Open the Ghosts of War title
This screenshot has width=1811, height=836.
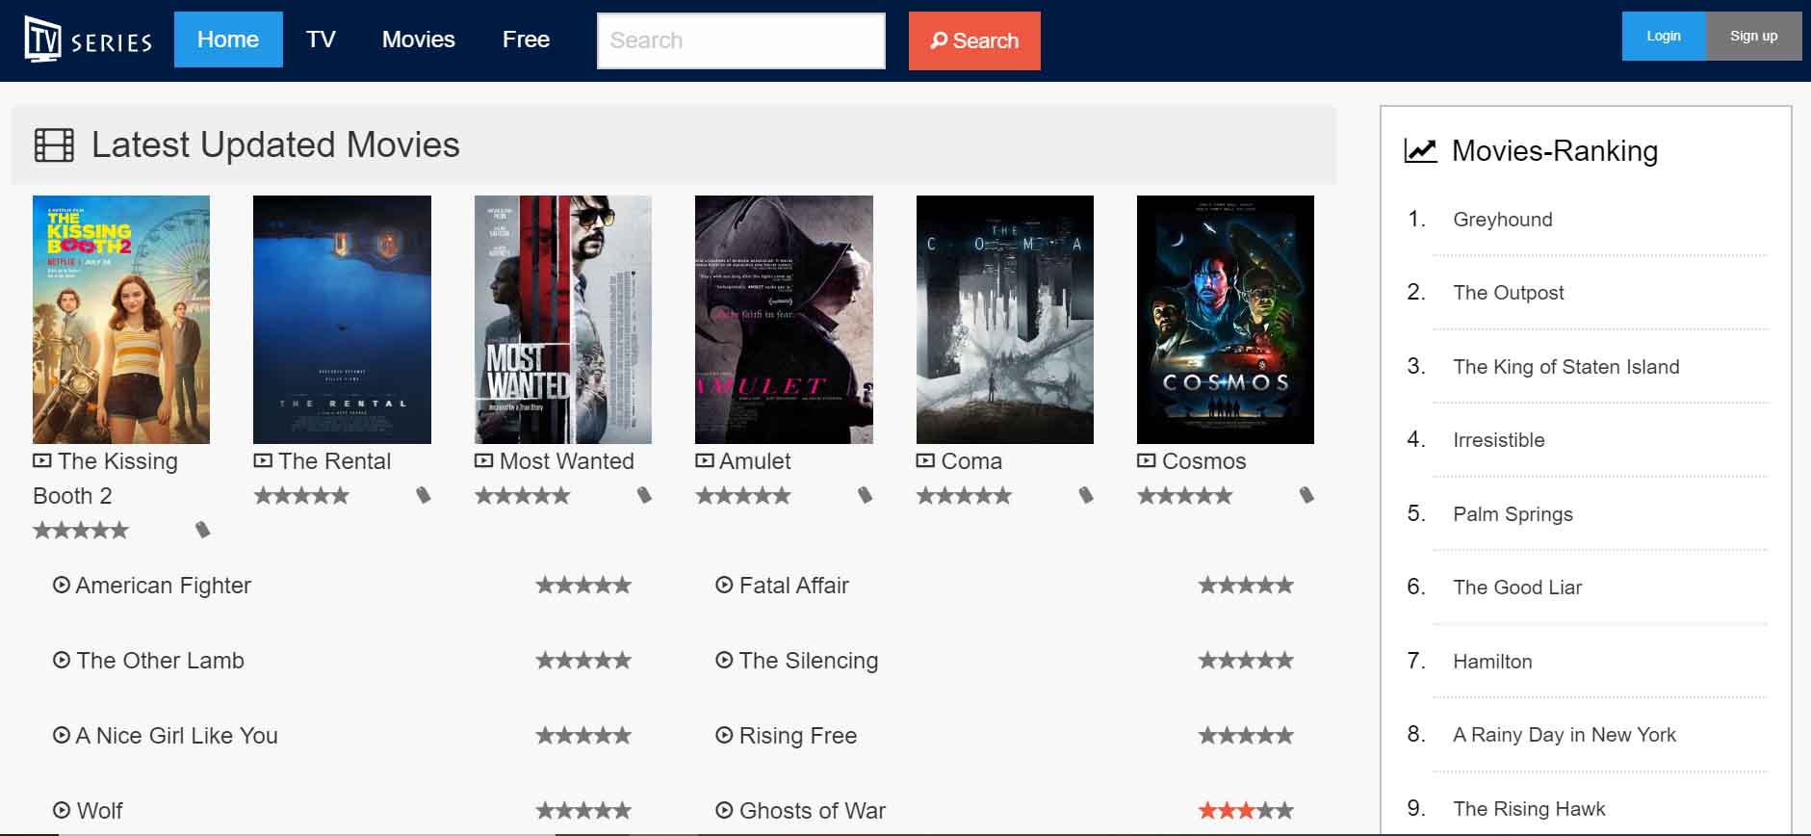tap(813, 811)
